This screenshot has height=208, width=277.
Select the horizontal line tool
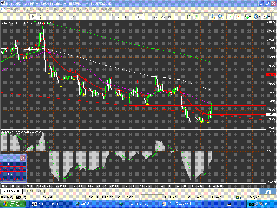click(x=65, y=17)
